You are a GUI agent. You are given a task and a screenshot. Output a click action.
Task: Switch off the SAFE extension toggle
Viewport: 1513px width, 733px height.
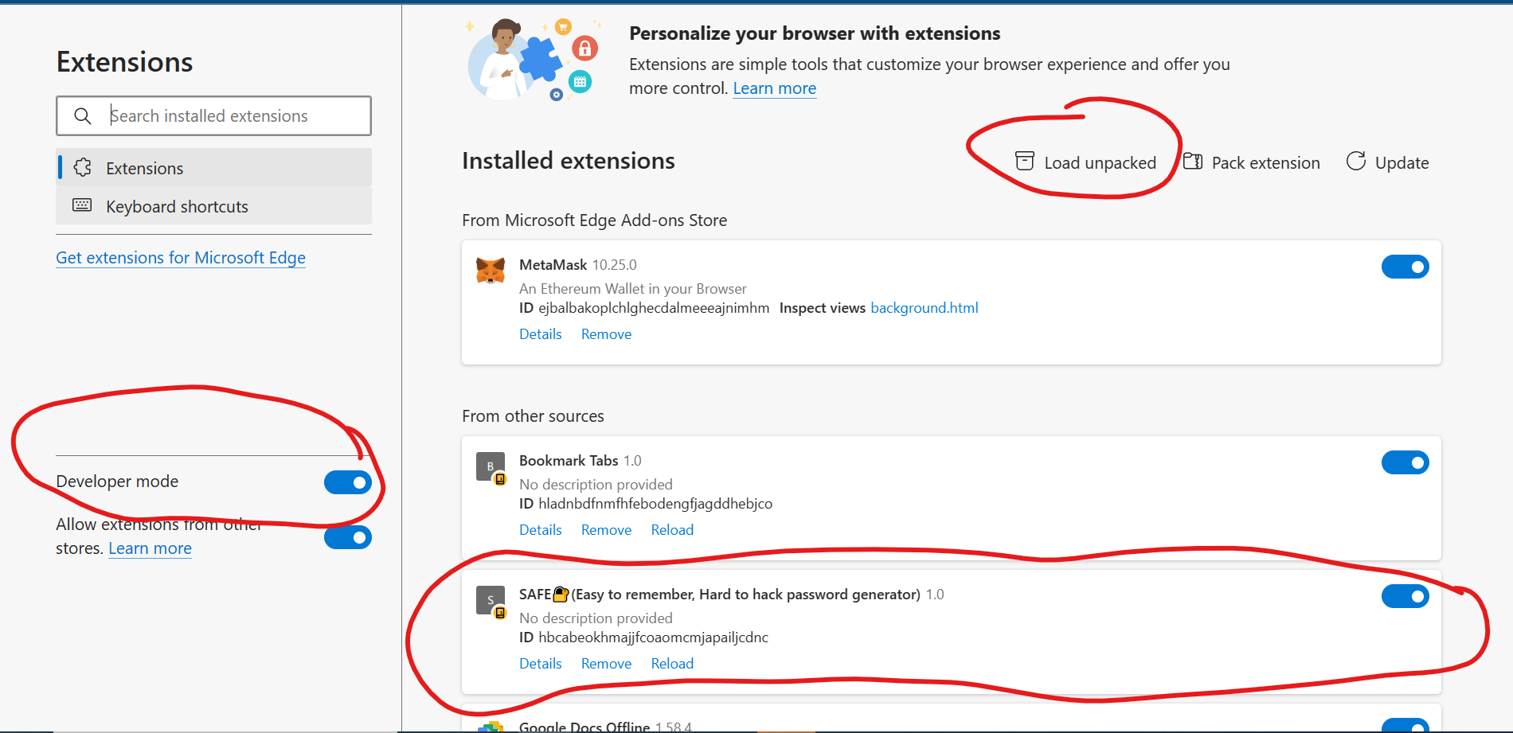(1405, 596)
